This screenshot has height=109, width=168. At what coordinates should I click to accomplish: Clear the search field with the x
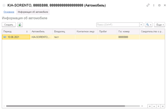141,25
